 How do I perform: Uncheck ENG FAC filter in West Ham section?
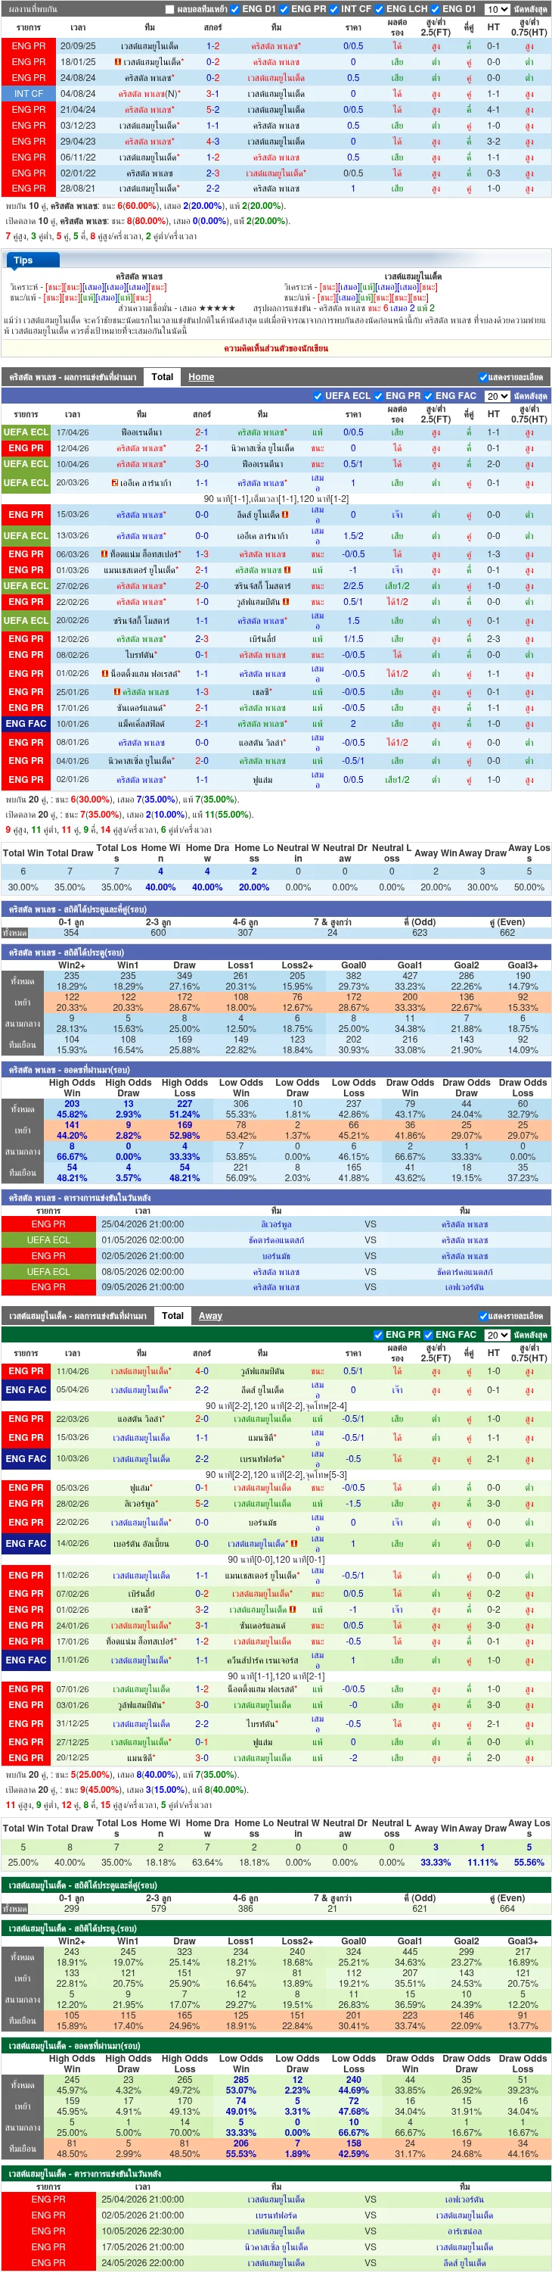(429, 1335)
